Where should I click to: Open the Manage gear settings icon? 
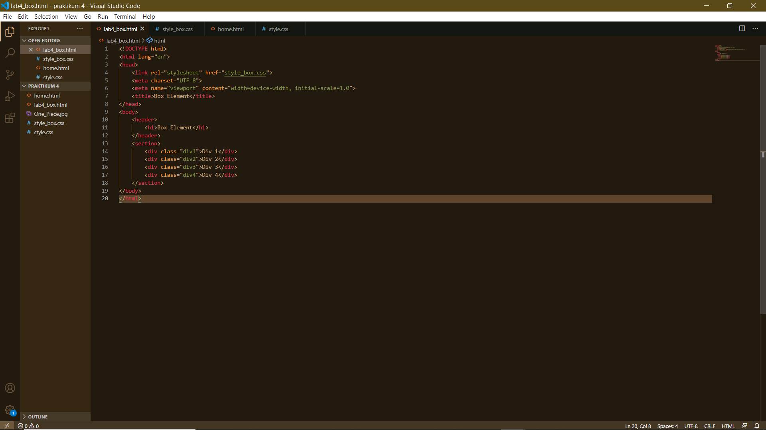pyautogui.click(x=10, y=410)
